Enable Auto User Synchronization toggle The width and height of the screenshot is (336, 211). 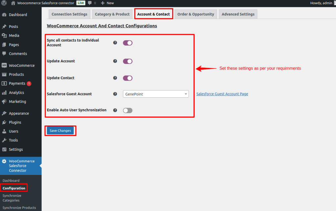(128, 110)
